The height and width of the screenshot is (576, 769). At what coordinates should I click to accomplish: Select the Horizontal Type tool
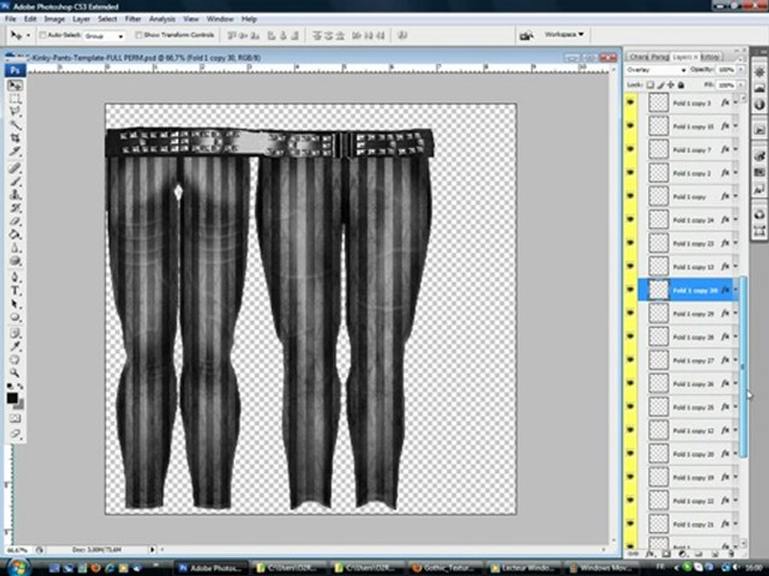[15, 291]
